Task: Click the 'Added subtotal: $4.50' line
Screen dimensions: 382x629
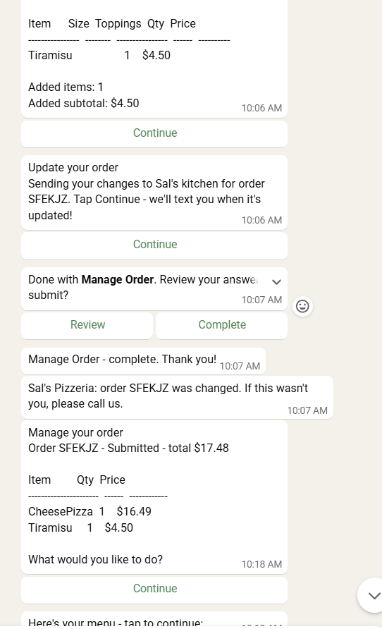Action: [83, 103]
